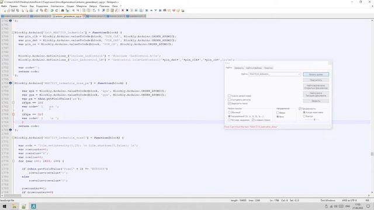Click 'Закрыть' button in Find dialog

pos(316,101)
